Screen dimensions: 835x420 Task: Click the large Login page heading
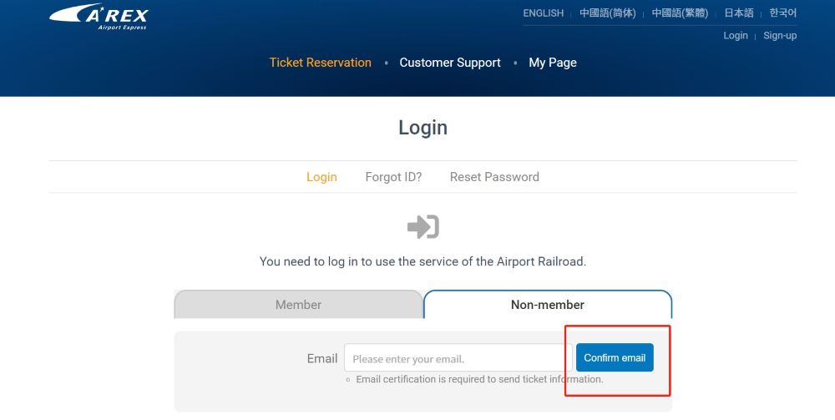click(x=423, y=128)
